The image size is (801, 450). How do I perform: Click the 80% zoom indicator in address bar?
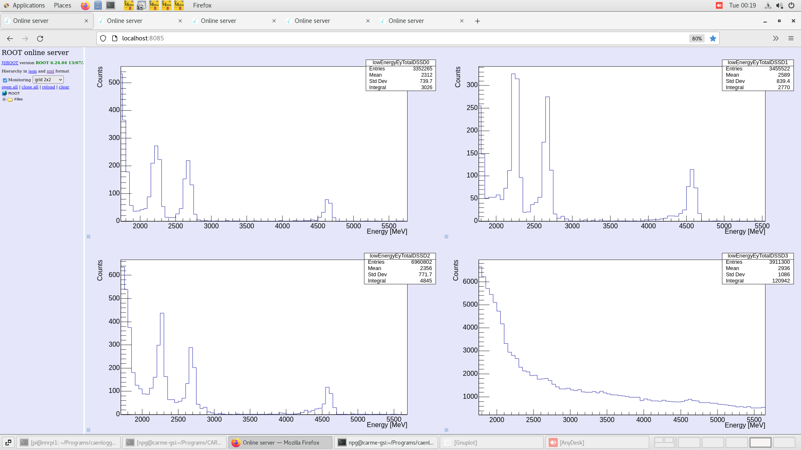tap(697, 38)
